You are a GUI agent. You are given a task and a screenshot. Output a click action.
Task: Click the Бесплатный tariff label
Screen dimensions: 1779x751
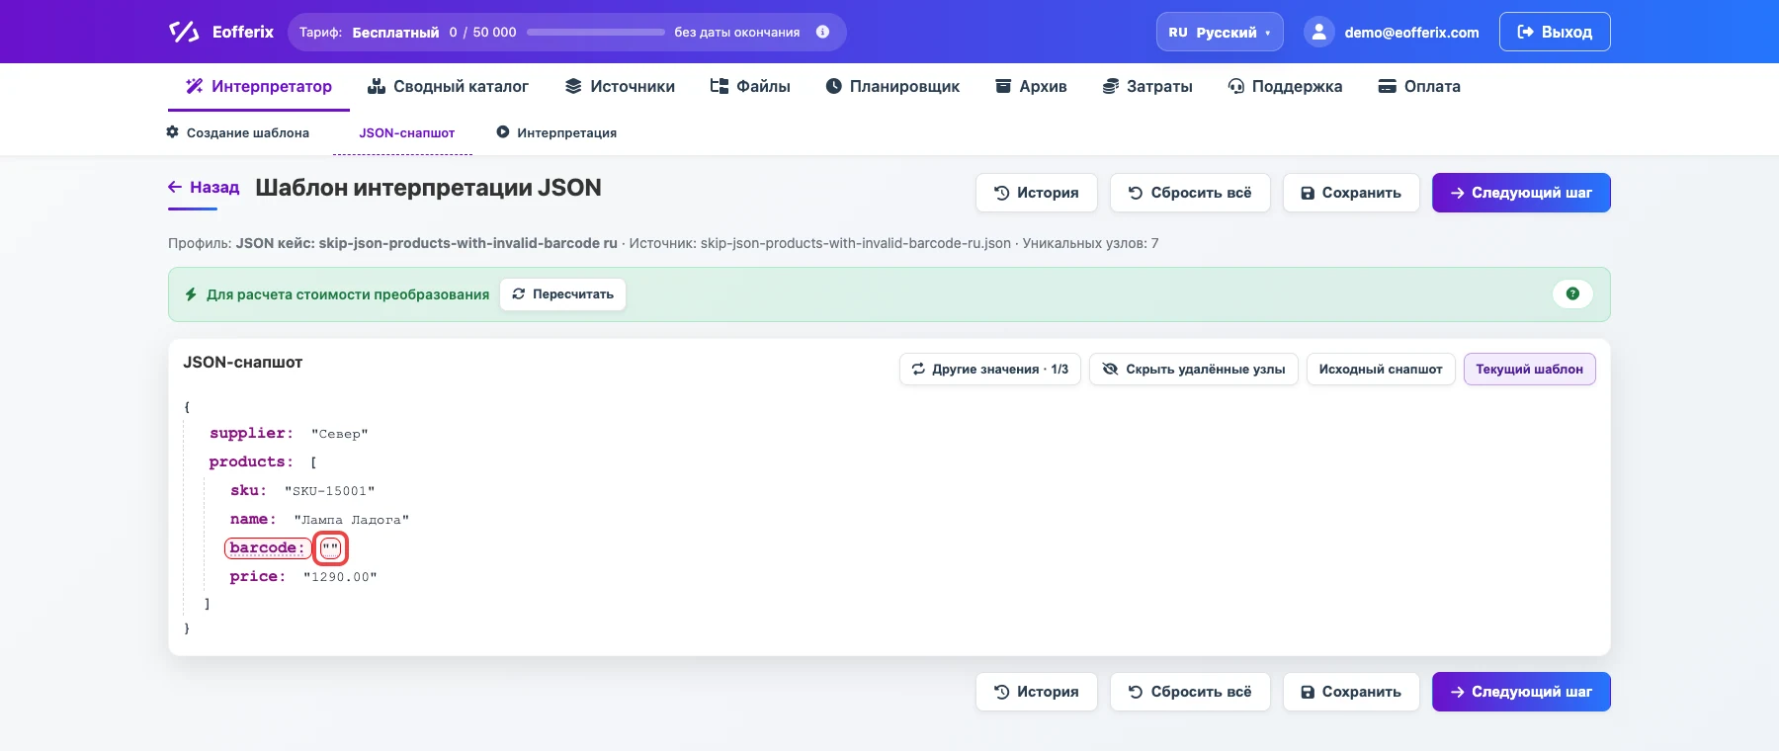[x=395, y=33]
